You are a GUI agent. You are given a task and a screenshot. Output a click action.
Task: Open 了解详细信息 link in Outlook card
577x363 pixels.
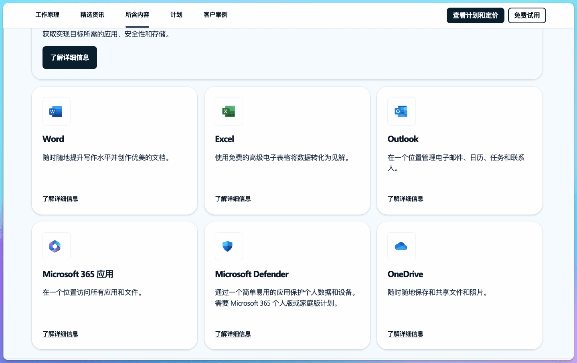(x=405, y=199)
